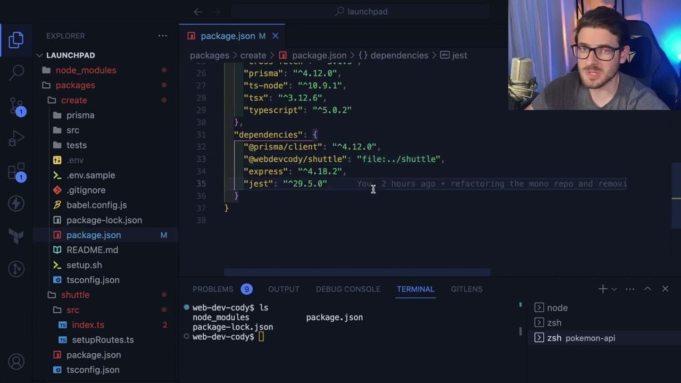Click the create breadcrumb
The width and height of the screenshot is (681, 383).
(253, 55)
